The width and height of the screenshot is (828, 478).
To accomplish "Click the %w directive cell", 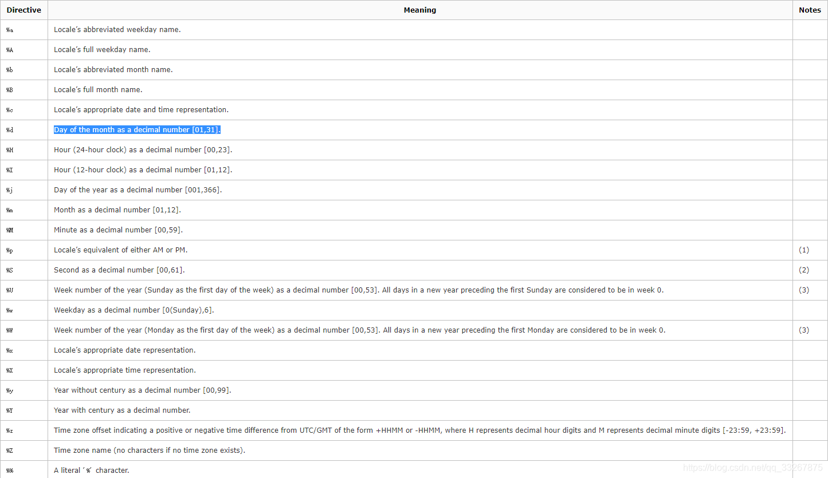I will [24, 310].
